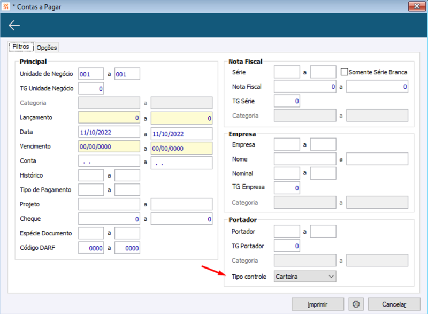Select the TG Série field

287,101
